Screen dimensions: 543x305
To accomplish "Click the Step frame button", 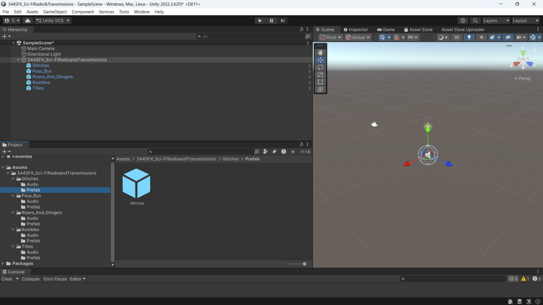I will (283, 20).
